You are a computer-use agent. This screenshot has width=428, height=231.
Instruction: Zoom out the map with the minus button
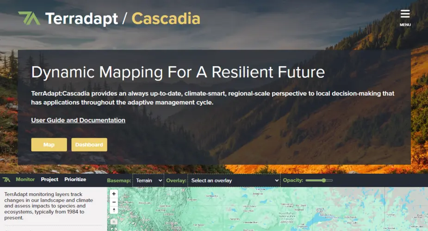point(114,202)
